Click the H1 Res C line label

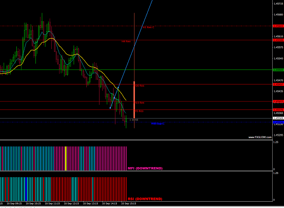(x=148, y=27)
